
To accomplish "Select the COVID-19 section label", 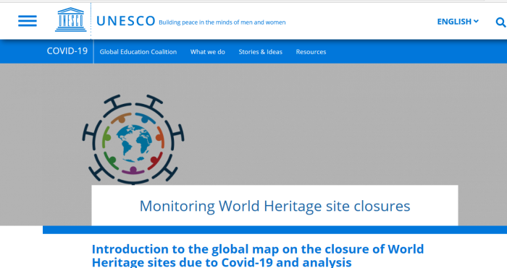I will tap(67, 51).
